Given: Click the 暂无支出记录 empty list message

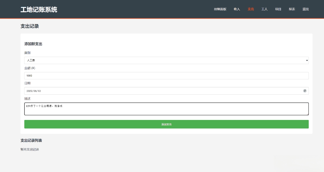Looking at the screenshot, I should tap(30, 149).
